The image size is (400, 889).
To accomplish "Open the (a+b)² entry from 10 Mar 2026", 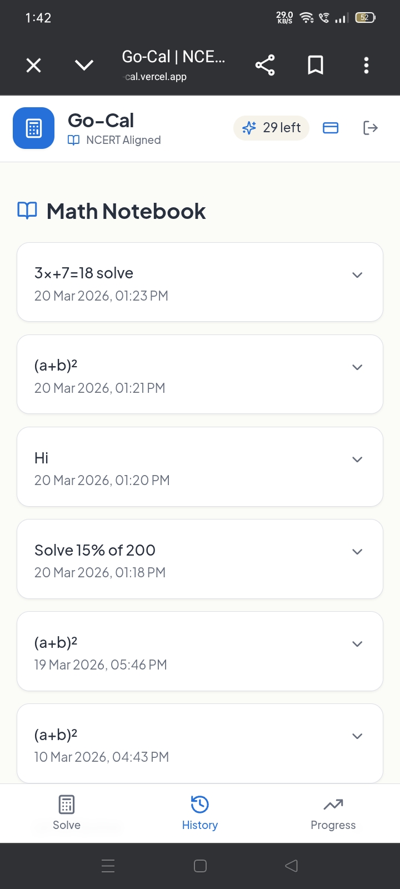I will click(200, 743).
